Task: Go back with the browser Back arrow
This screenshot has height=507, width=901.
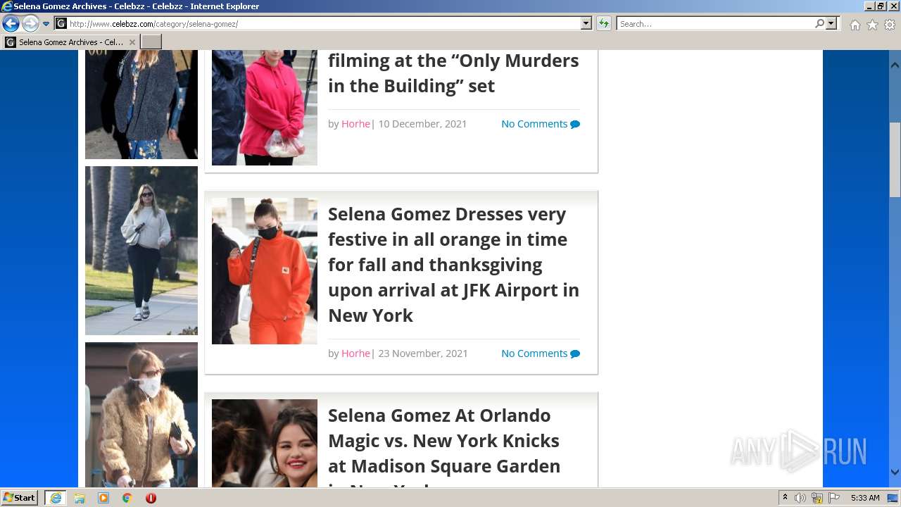Action: [x=11, y=23]
